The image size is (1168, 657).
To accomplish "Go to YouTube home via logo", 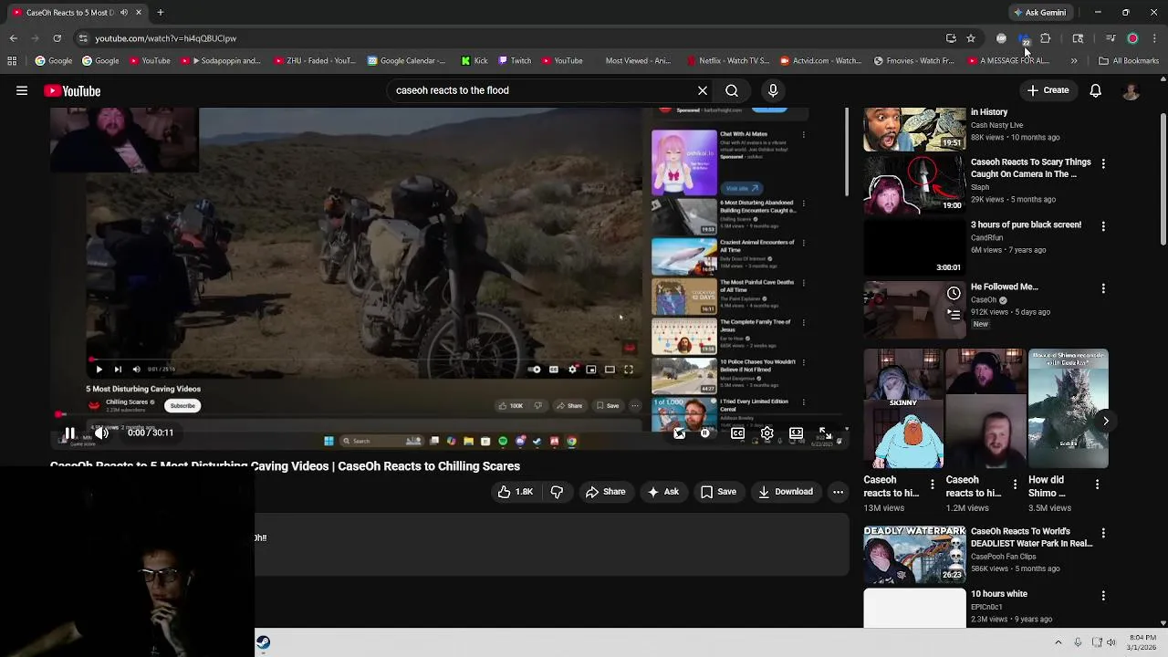I will point(72,90).
